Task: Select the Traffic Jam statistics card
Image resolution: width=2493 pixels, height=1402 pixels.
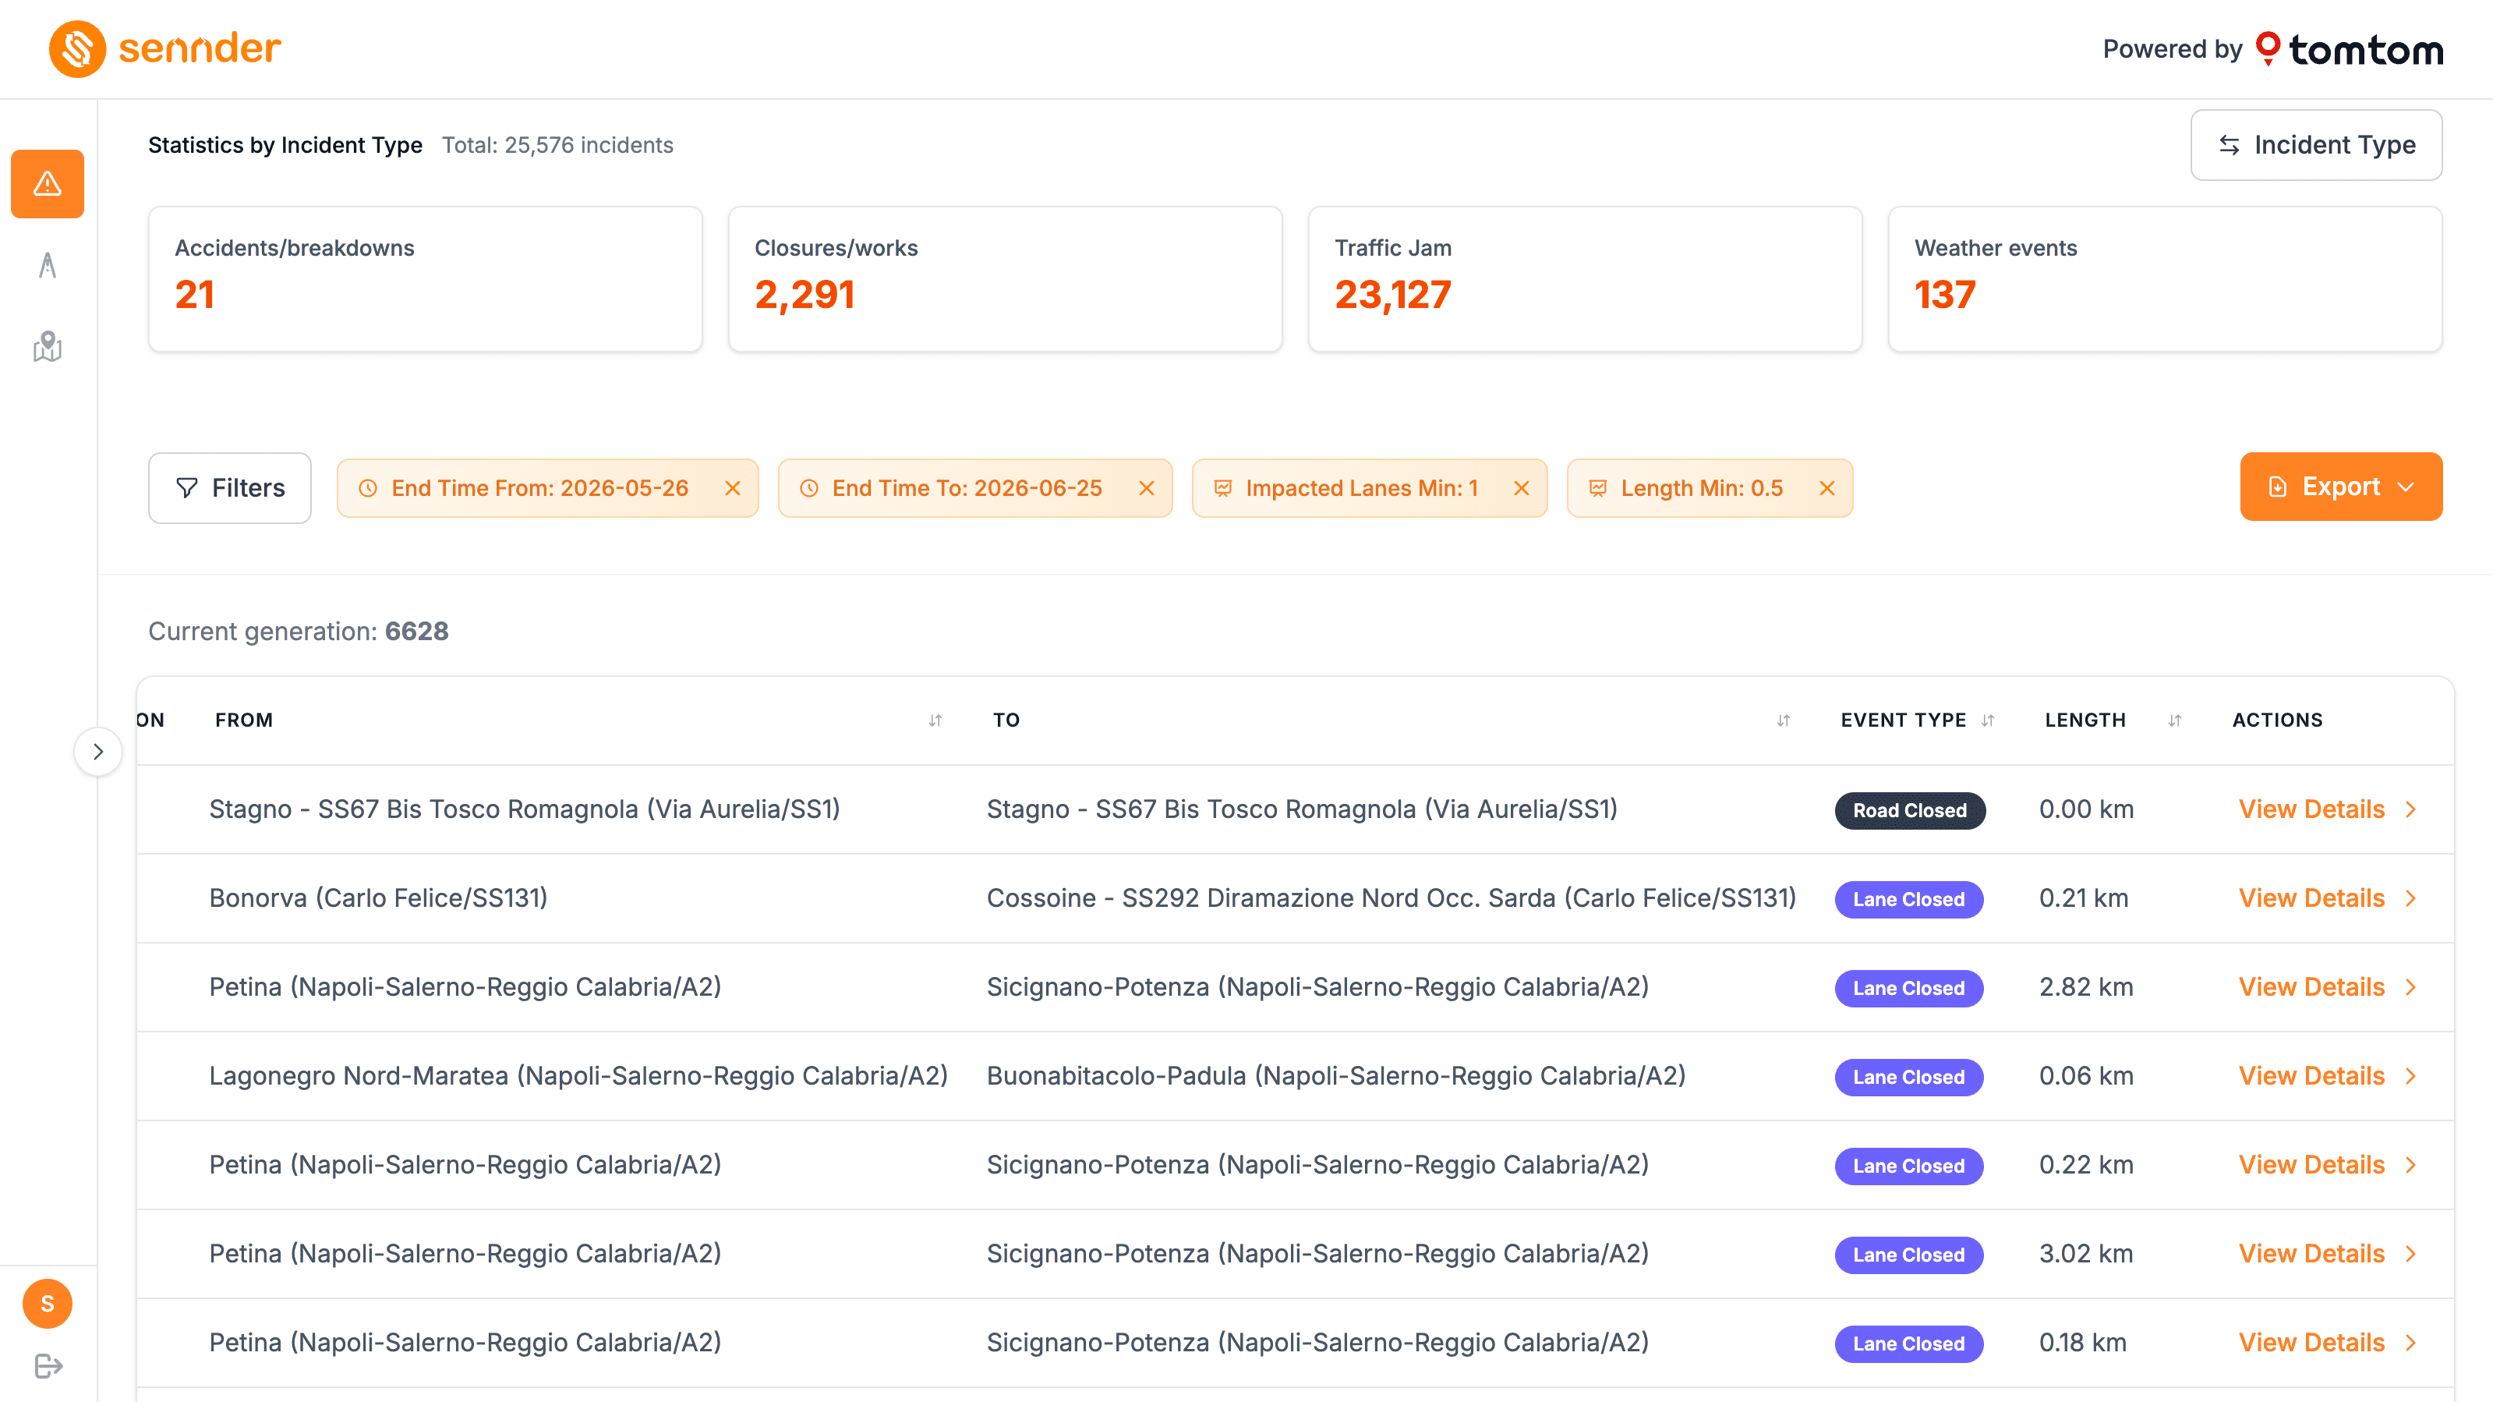Action: pos(1584,279)
